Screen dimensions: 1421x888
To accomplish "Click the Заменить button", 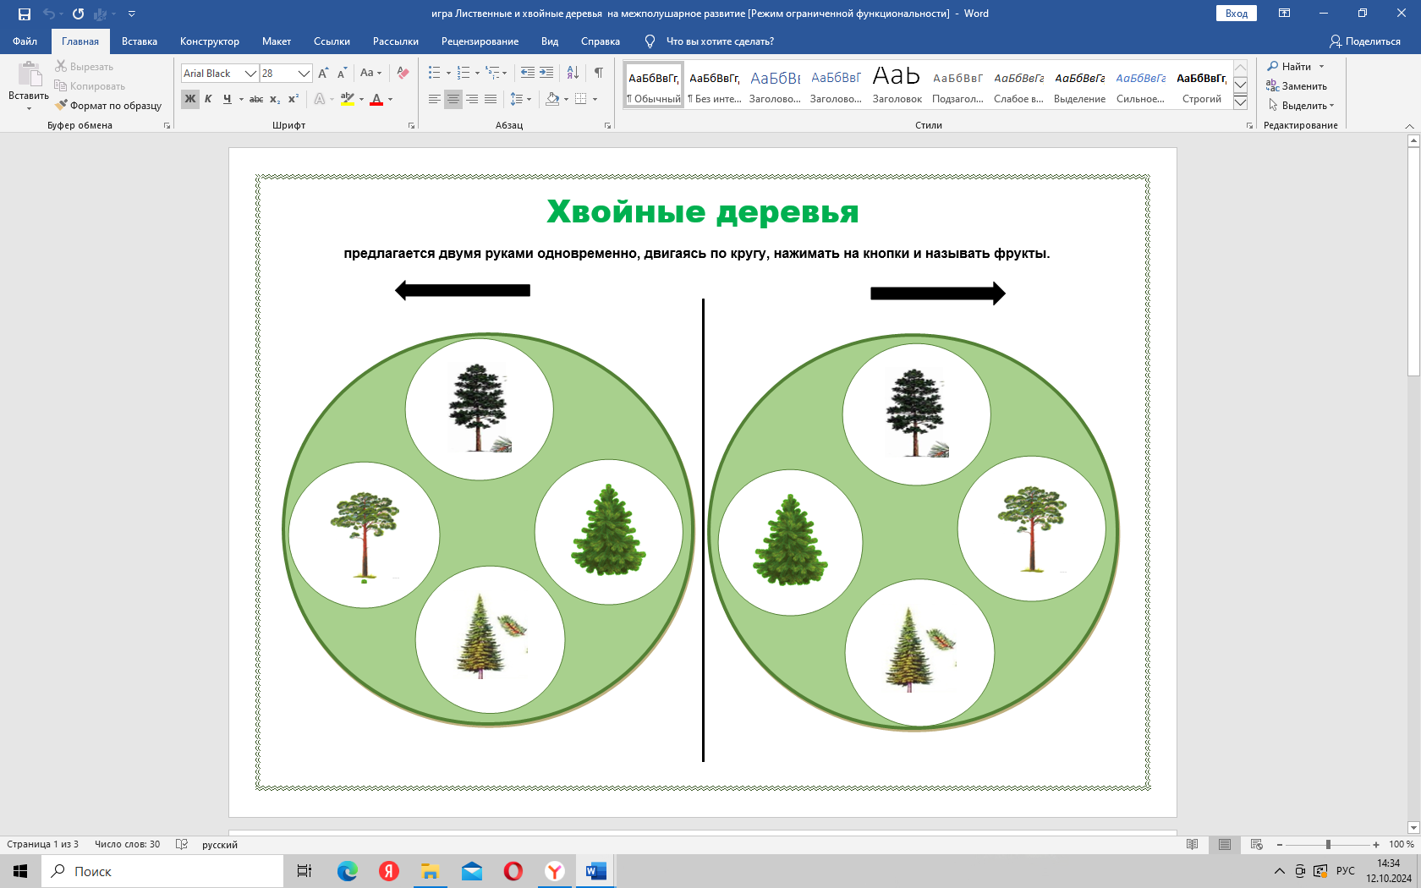I will (1297, 86).
